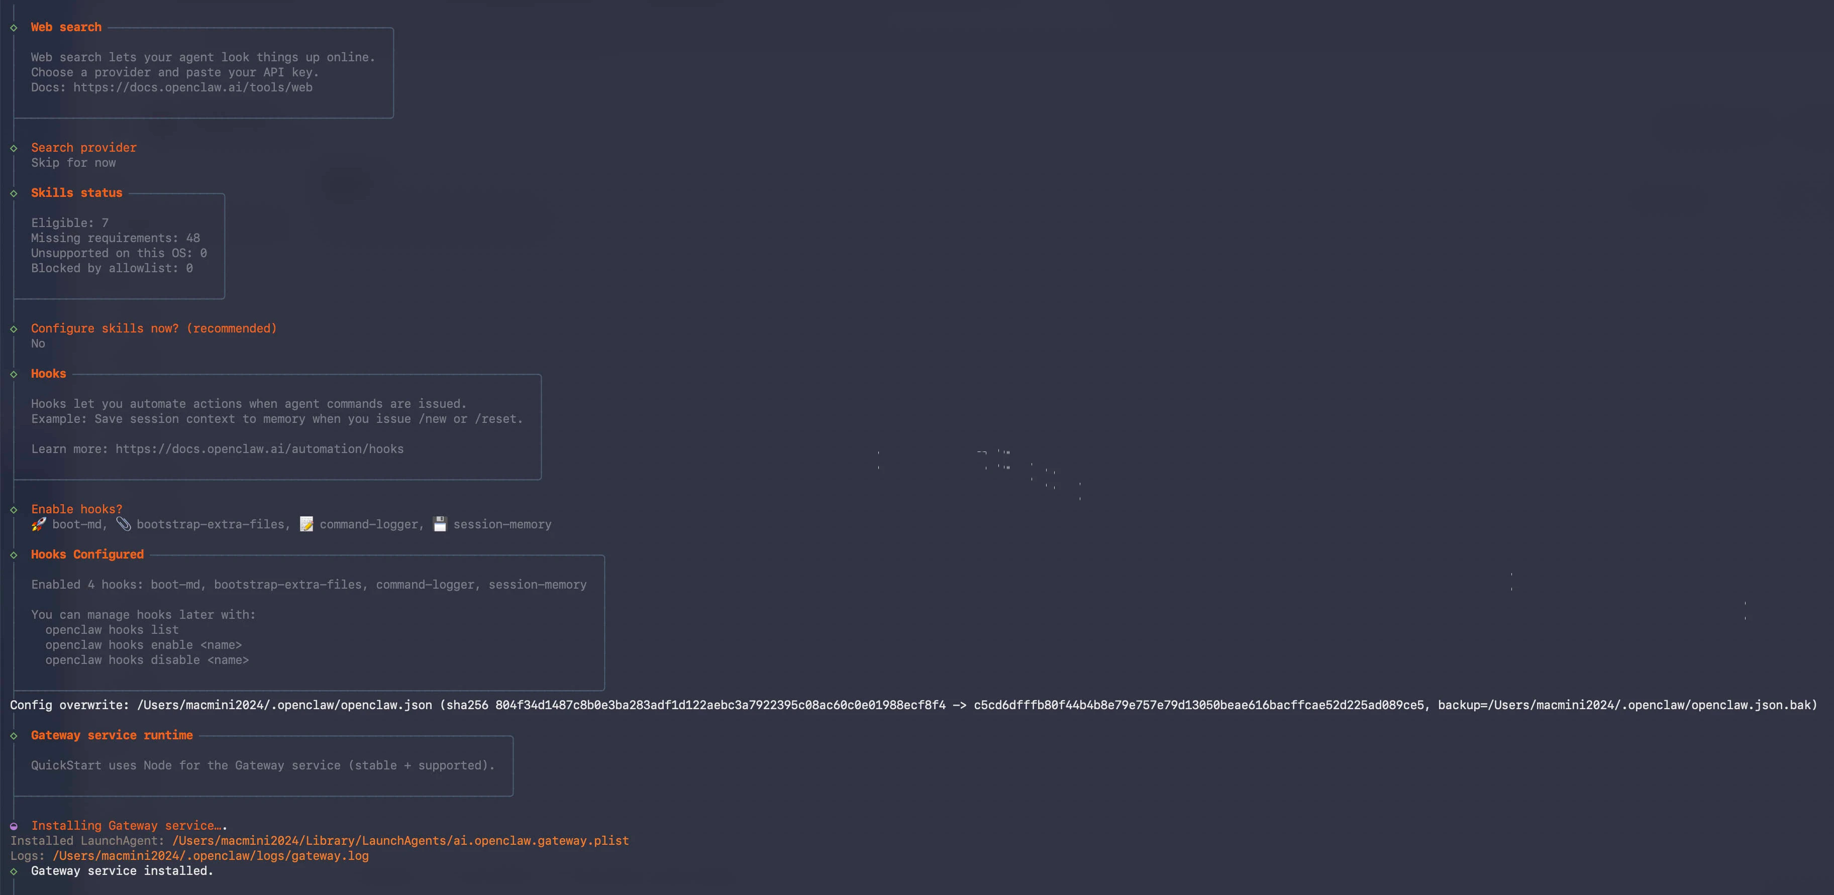Click the floppy disk emoji beside session-memory
Screen dimensions: 1834x895
440,524
